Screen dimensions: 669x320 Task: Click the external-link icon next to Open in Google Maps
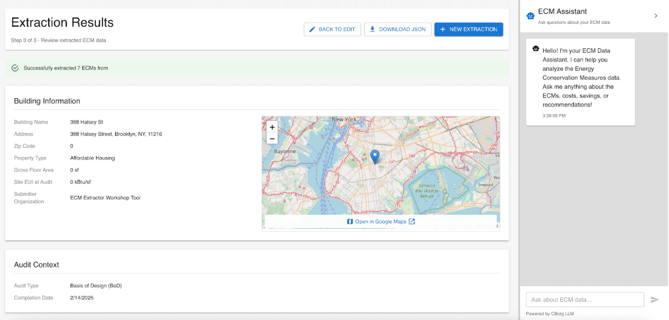coord(411,221)
